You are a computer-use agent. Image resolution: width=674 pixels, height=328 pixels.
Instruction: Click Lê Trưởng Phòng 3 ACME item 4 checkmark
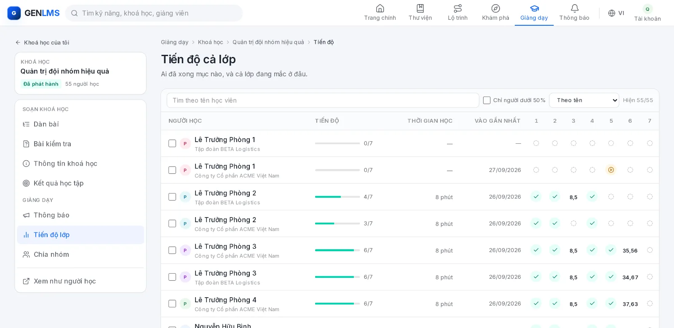pos(592,250)
